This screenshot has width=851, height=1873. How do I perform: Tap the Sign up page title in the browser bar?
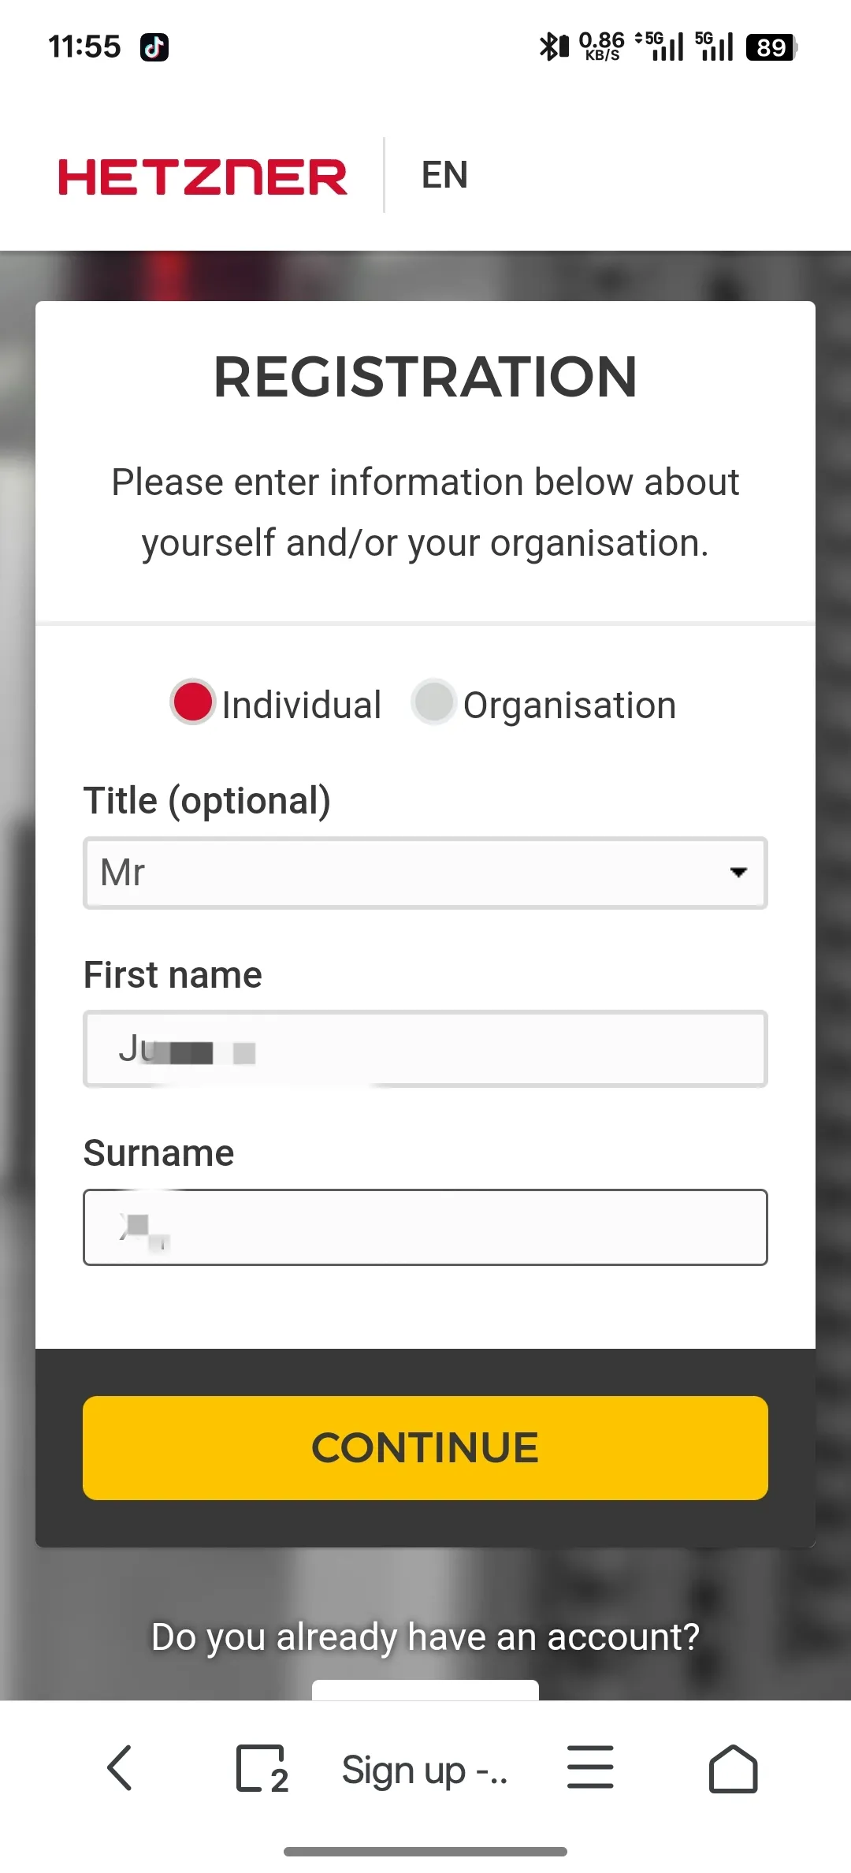[425, 1769]
